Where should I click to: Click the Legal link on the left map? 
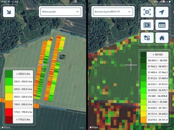pyautogui.click(x=82, y=128)
